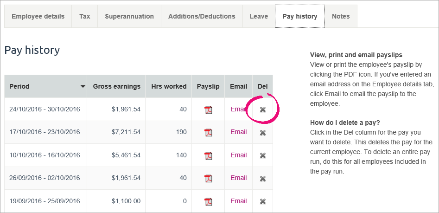Screen dimensions: 439x213
Task: Open PDF payslip for 24/10/2016 - 30/10/2016
Action: click(208, 110)
